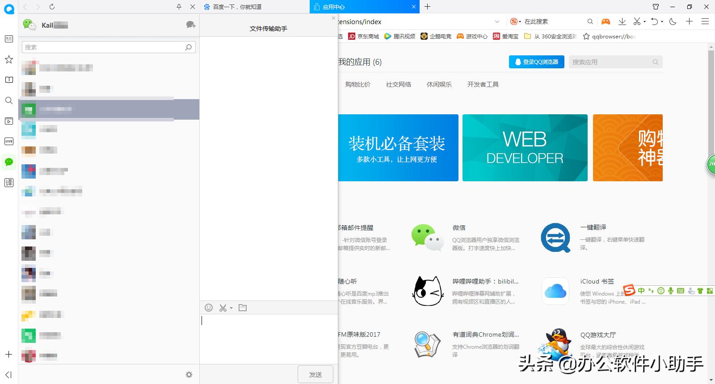Click the magnifier in WeChat search box
The height and width of the screenshot is (384, 715).
click(189, 47)
